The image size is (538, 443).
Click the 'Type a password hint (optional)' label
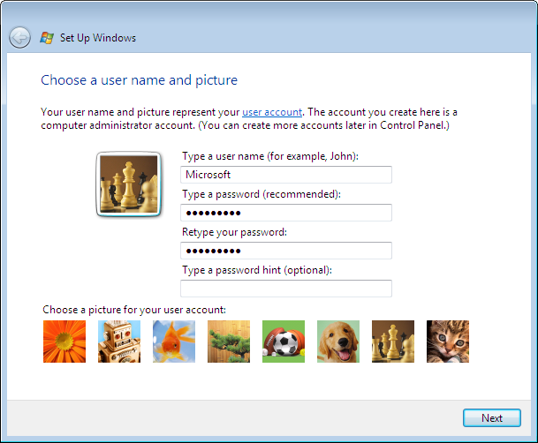257,270
